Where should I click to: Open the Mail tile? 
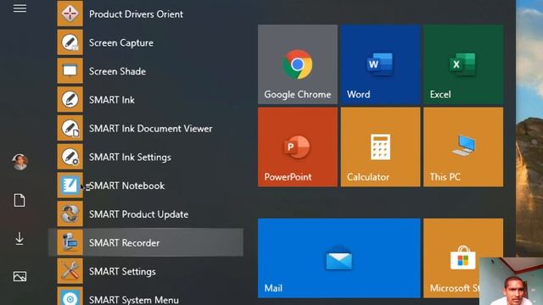[339, 258]
